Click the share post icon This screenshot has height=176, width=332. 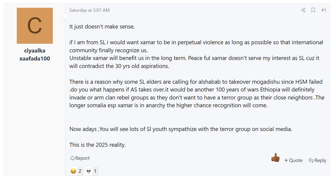(x=303, y=10)
